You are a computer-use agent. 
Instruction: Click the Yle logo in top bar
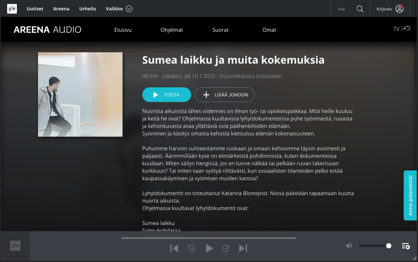[x=12, y=9]
